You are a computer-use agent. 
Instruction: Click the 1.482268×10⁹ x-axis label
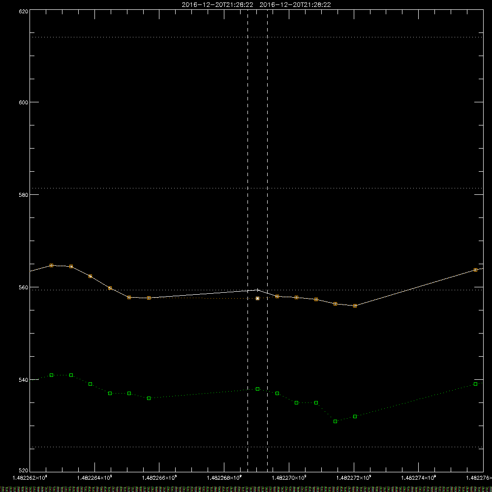[224, 478]
